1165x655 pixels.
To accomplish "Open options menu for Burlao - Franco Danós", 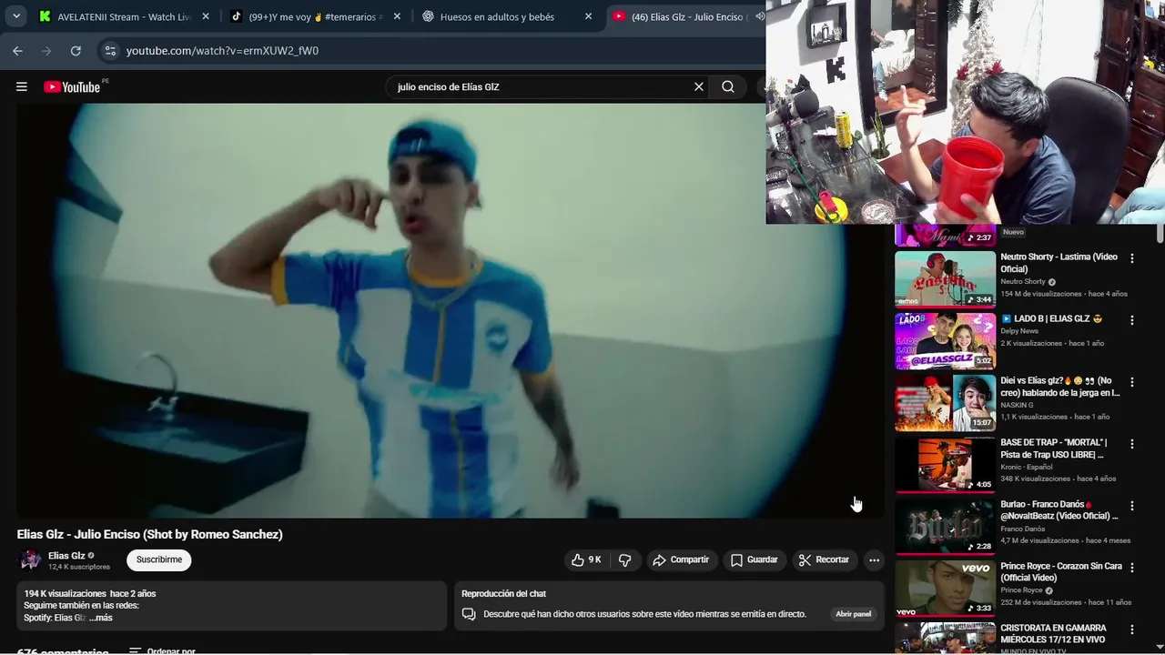I will click(x=1132, y=506).
